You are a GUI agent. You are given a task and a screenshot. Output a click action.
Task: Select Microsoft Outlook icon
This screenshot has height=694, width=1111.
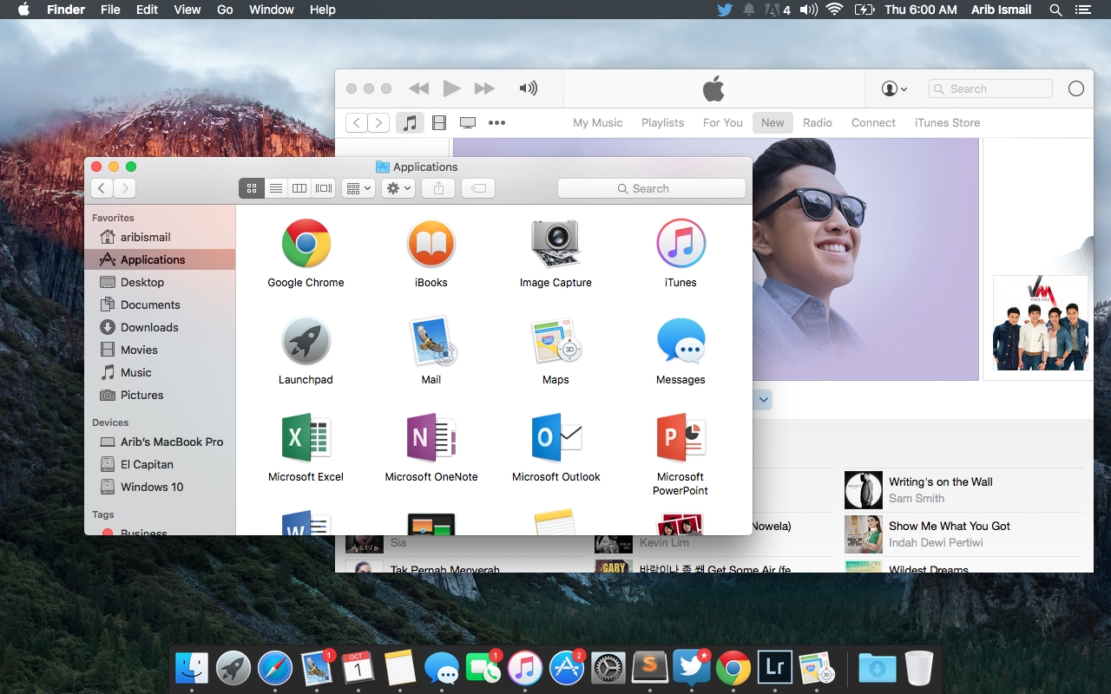[555, 438]
